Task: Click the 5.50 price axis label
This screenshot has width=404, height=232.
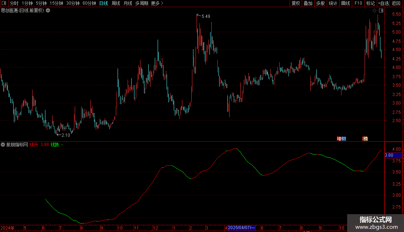Action: coord(396,14)
